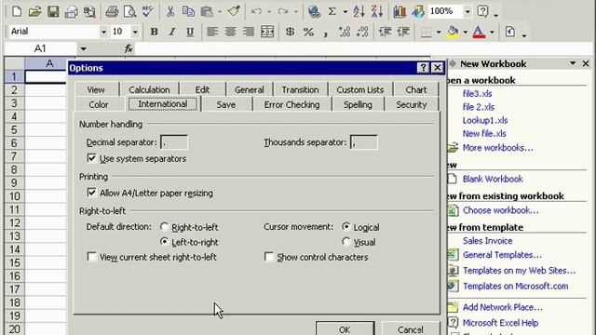Image resolution: width=596 pixels, height=335 pixels.
Task: Click the Center alignment icon
Action: (230, 32)
